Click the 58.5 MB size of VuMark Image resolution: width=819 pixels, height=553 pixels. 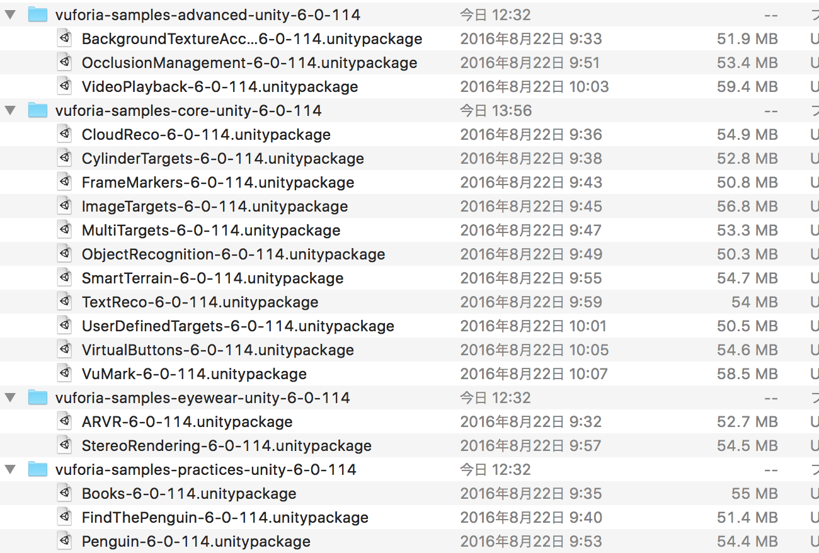point(747,374)
